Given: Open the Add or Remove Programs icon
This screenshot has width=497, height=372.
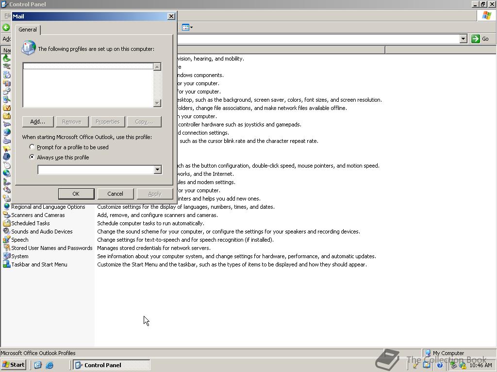Looking at the screenshot, I should [6, 75].
